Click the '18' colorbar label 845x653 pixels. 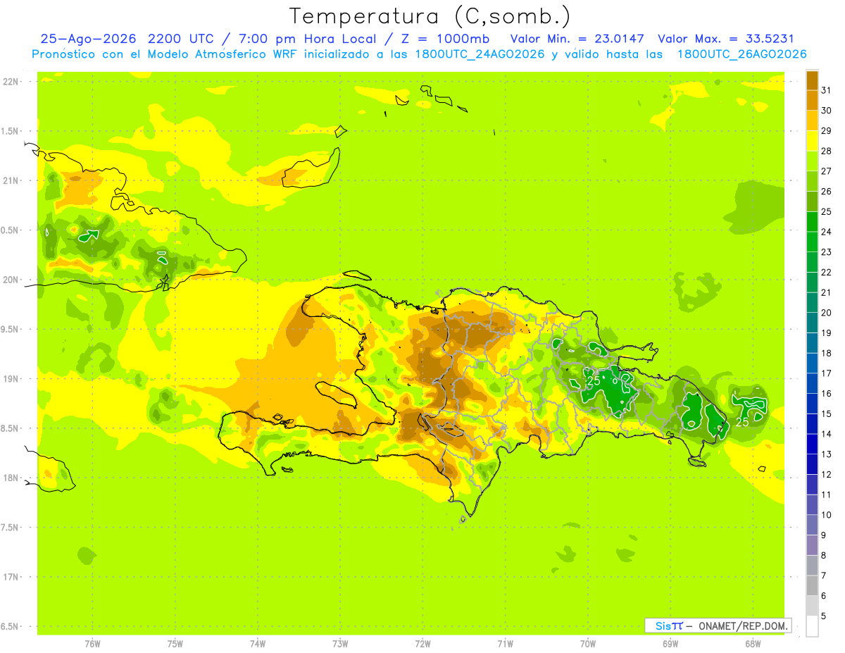(827, 353)
